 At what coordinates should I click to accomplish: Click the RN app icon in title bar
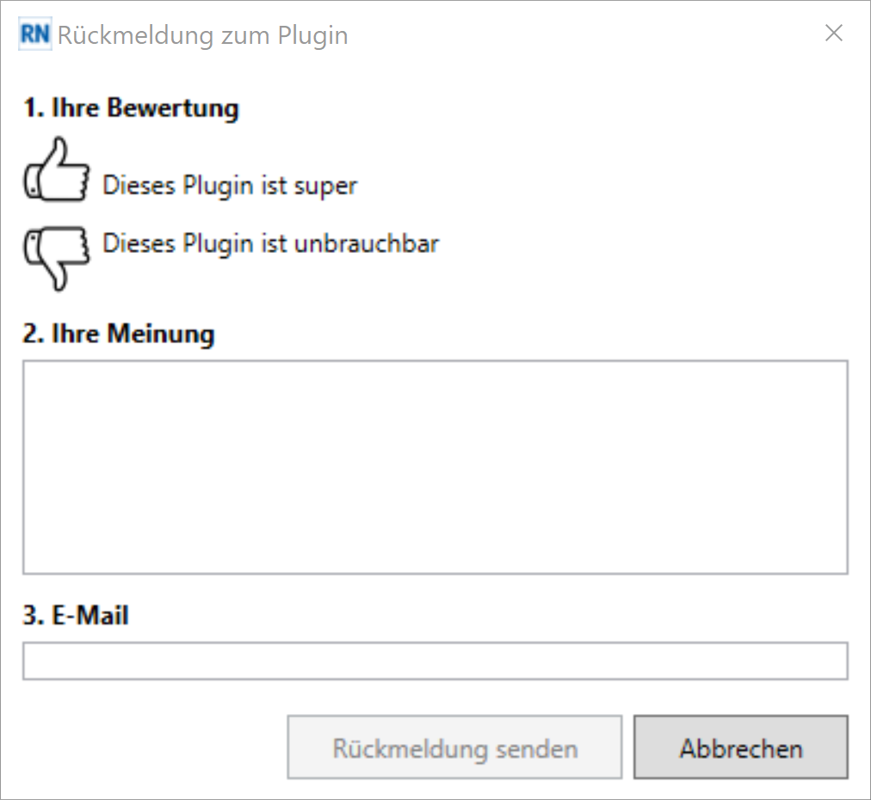[x=35, y=34]
